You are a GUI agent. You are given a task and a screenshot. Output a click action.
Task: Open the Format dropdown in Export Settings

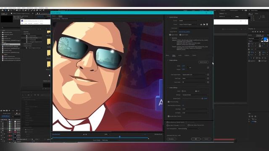(188, 21)
